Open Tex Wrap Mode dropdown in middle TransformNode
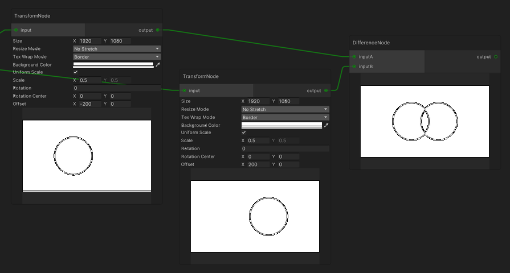This screenshot has height=273, width=510. click(x=285, y=117)
